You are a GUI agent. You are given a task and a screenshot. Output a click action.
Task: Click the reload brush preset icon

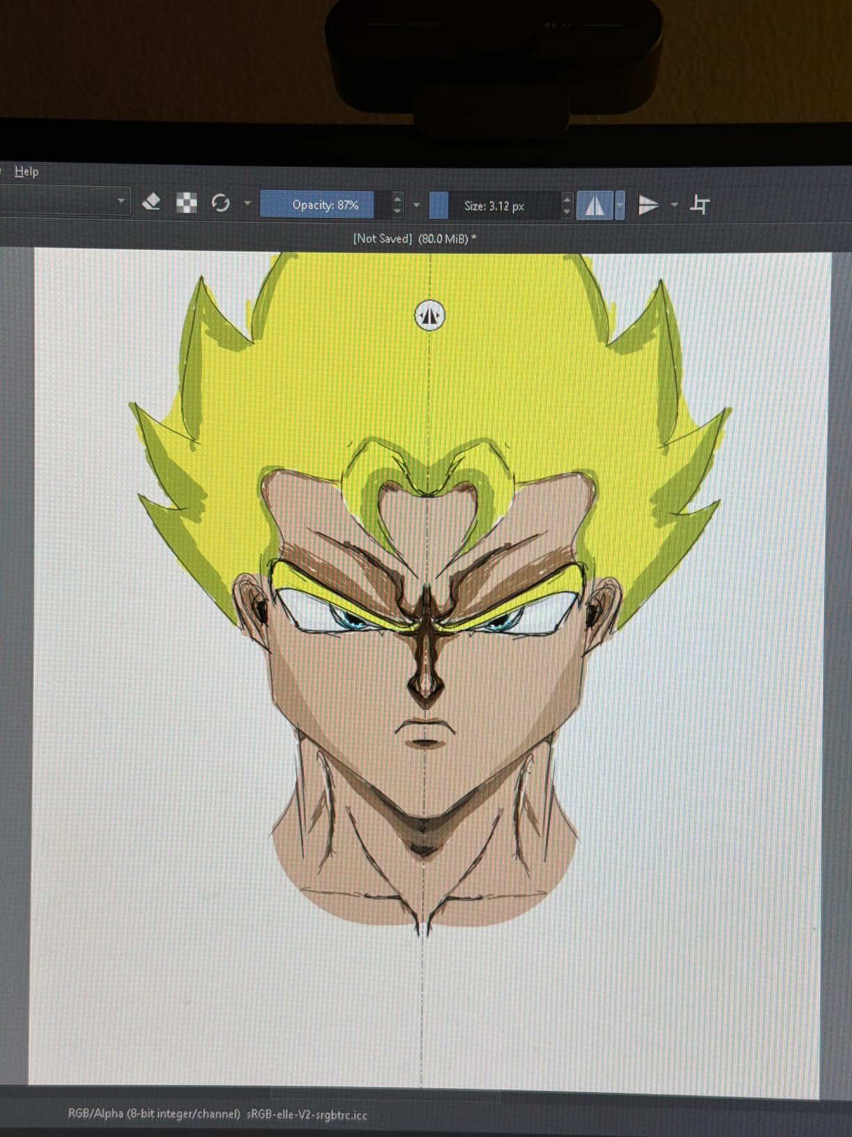coord(221,203)
